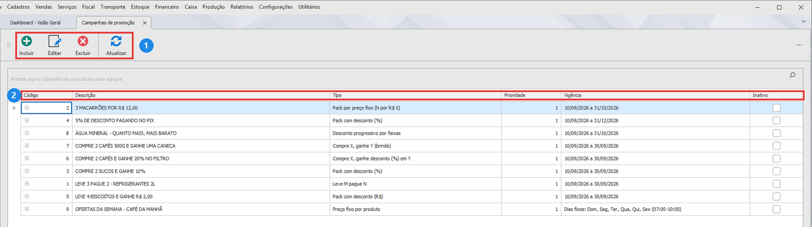This screenshot has width=812, height=227.
Task: Click 'Desconto progressivo por faixas' type cell
Action: 416,133
